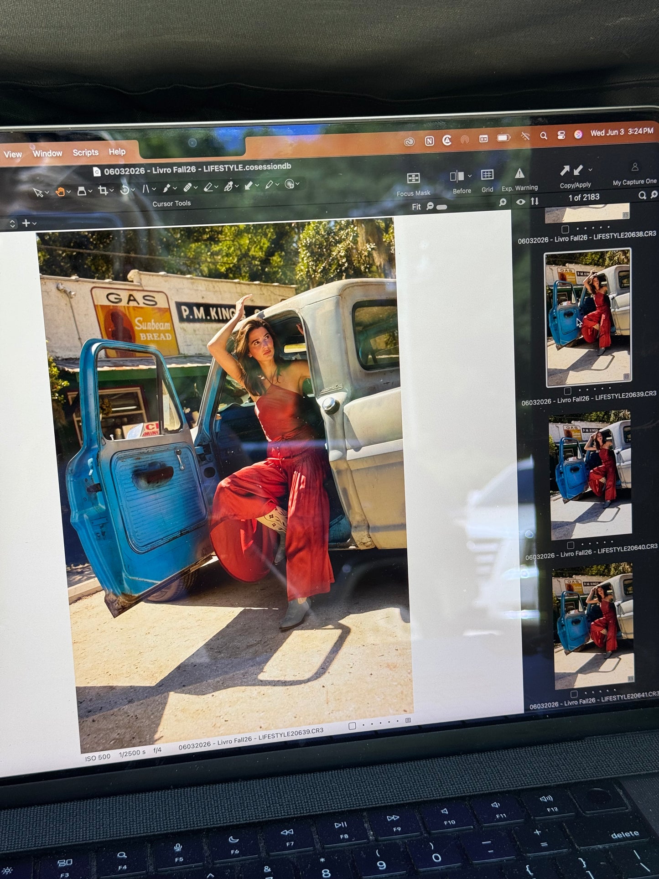Expand the Pan tool options chevron

coord(68,192)
